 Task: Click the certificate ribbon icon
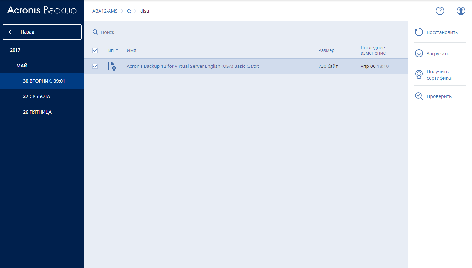pos(419,75)
